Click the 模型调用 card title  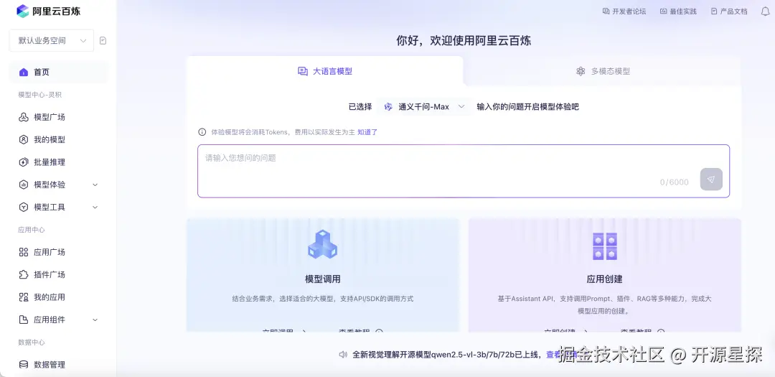click(323, 279)
